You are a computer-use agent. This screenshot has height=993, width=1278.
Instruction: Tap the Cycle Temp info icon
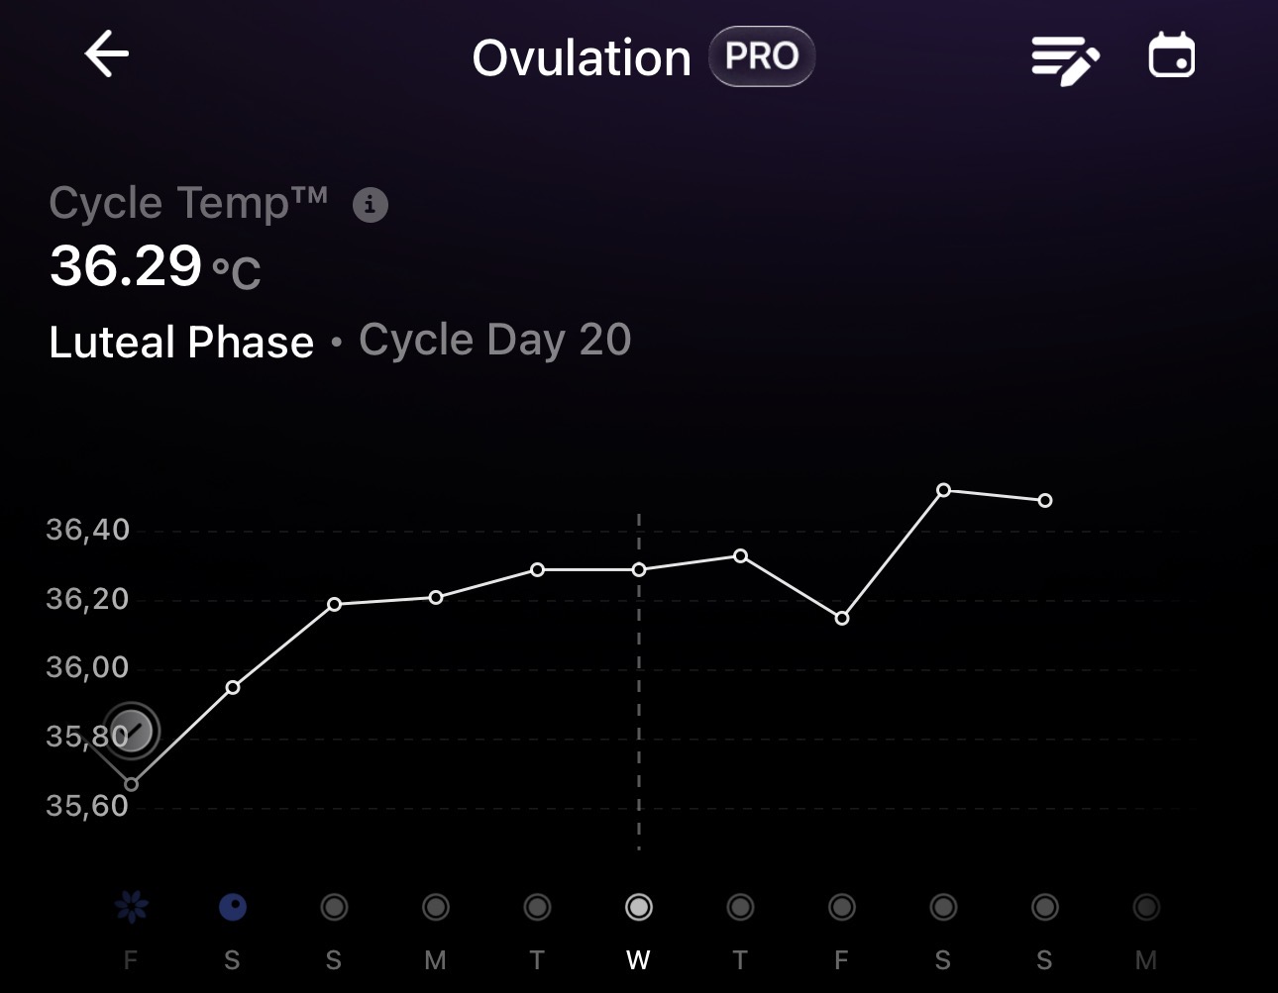click(371, 205)
